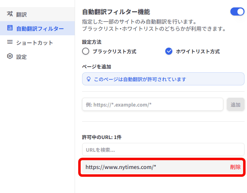Open the 翻訳 menu item

click(22, 14)
